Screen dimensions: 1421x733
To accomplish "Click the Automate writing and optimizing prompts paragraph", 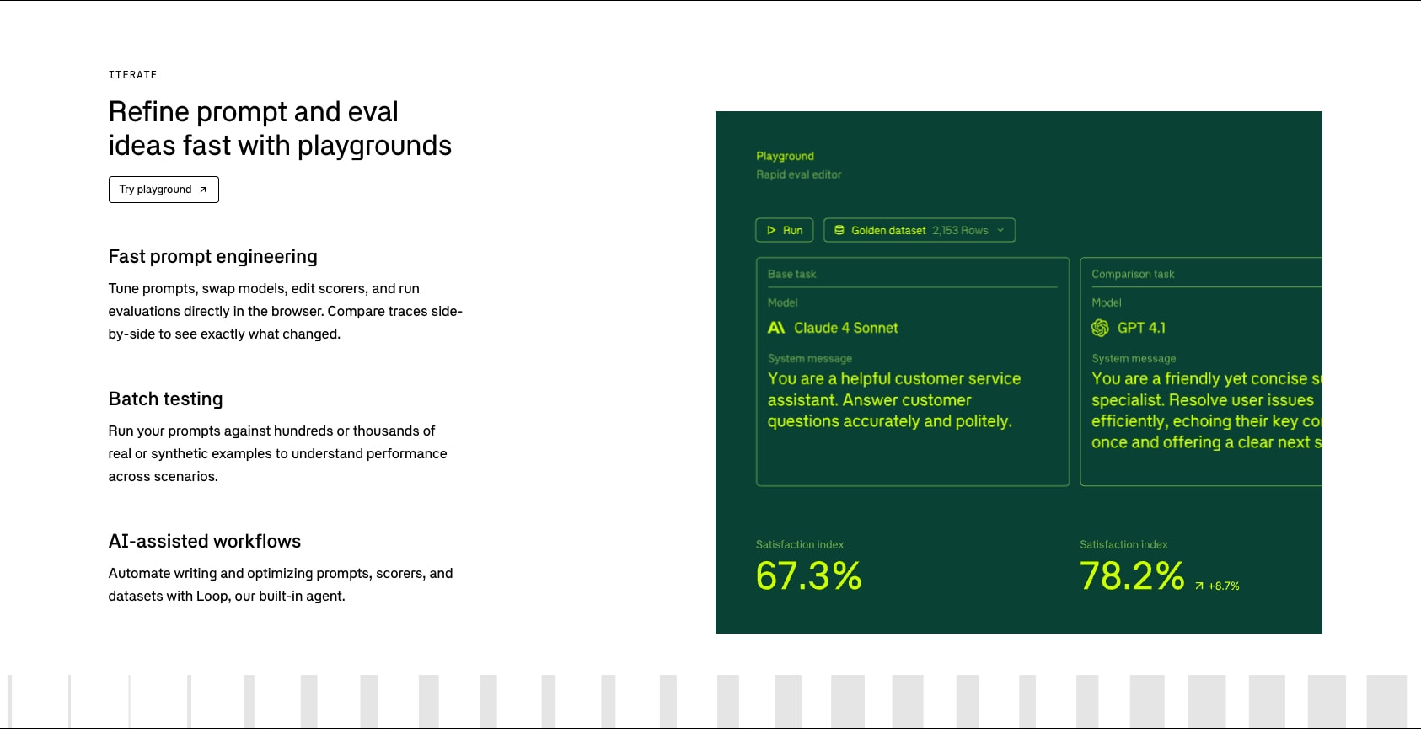I will [x=281, y=585].
